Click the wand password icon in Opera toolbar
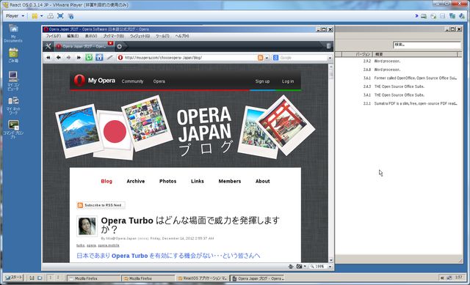 [109, 57]
